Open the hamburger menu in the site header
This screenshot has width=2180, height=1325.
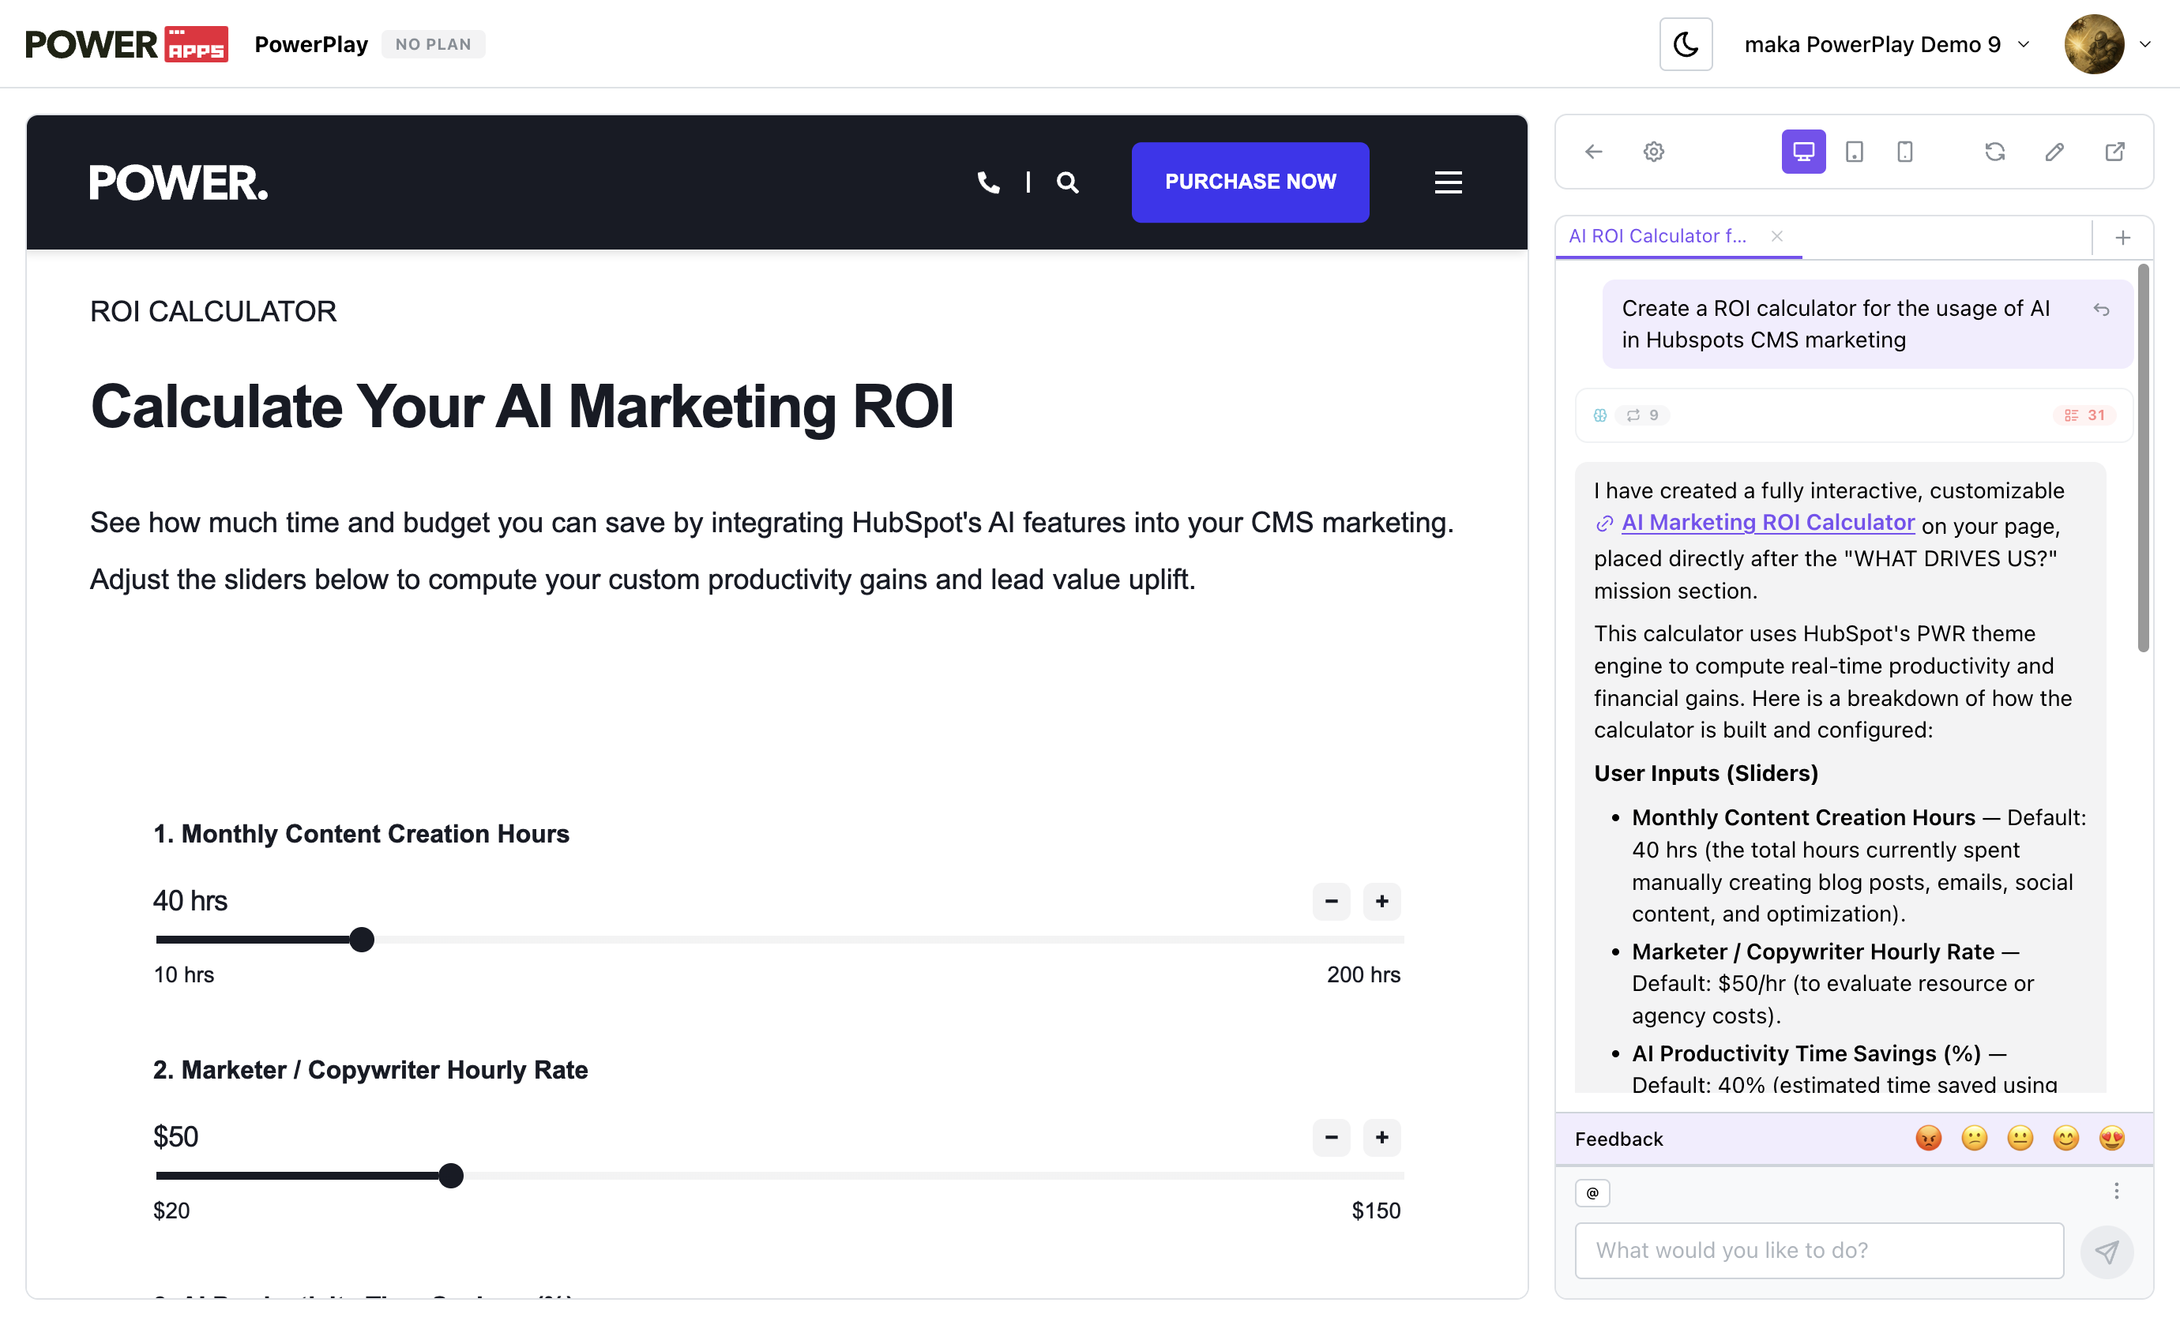pyautogui.click(x=1448, y=182)
